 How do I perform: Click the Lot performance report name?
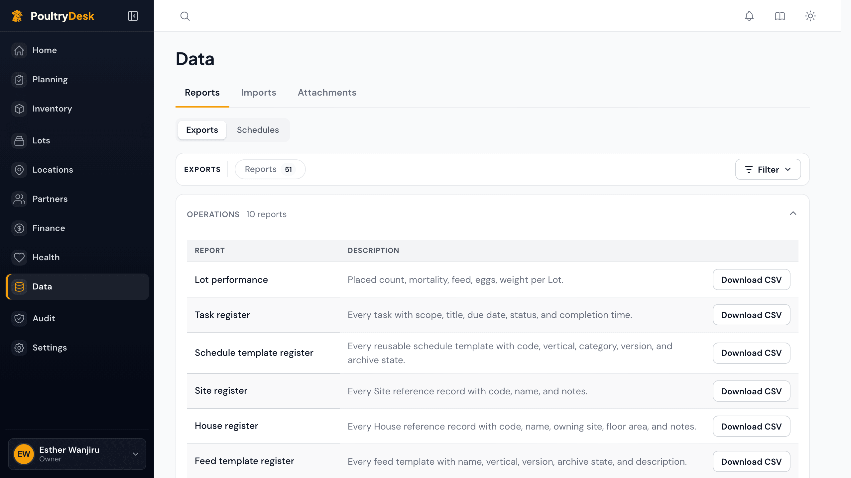231,280
